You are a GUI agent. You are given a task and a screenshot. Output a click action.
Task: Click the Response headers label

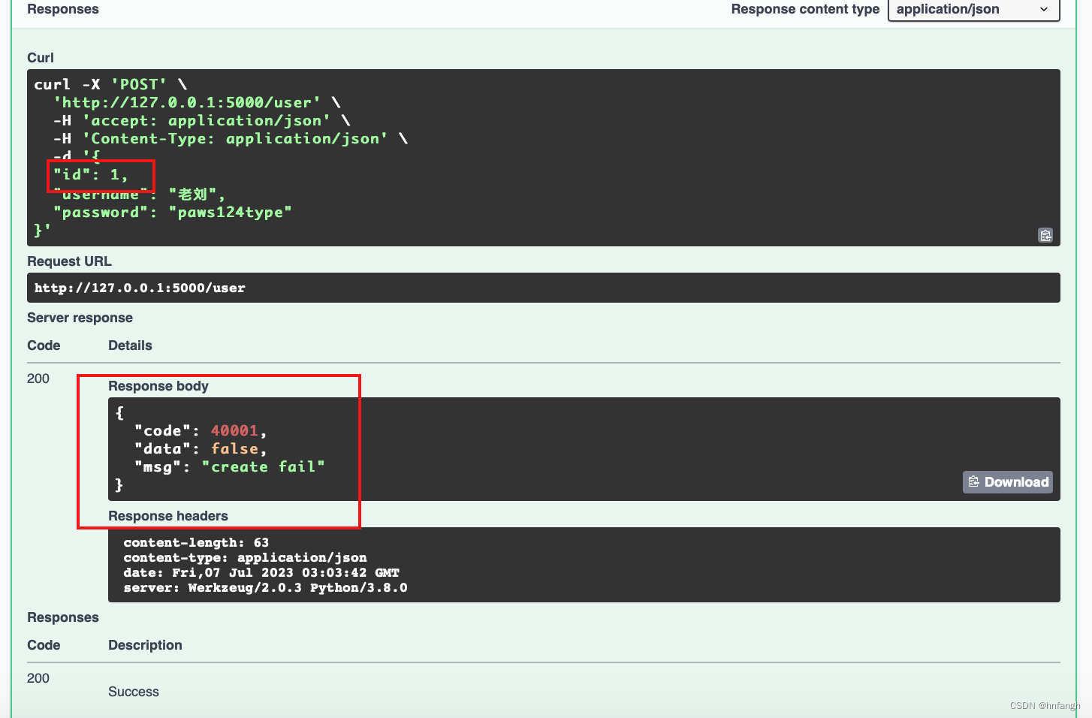[168, 516]
